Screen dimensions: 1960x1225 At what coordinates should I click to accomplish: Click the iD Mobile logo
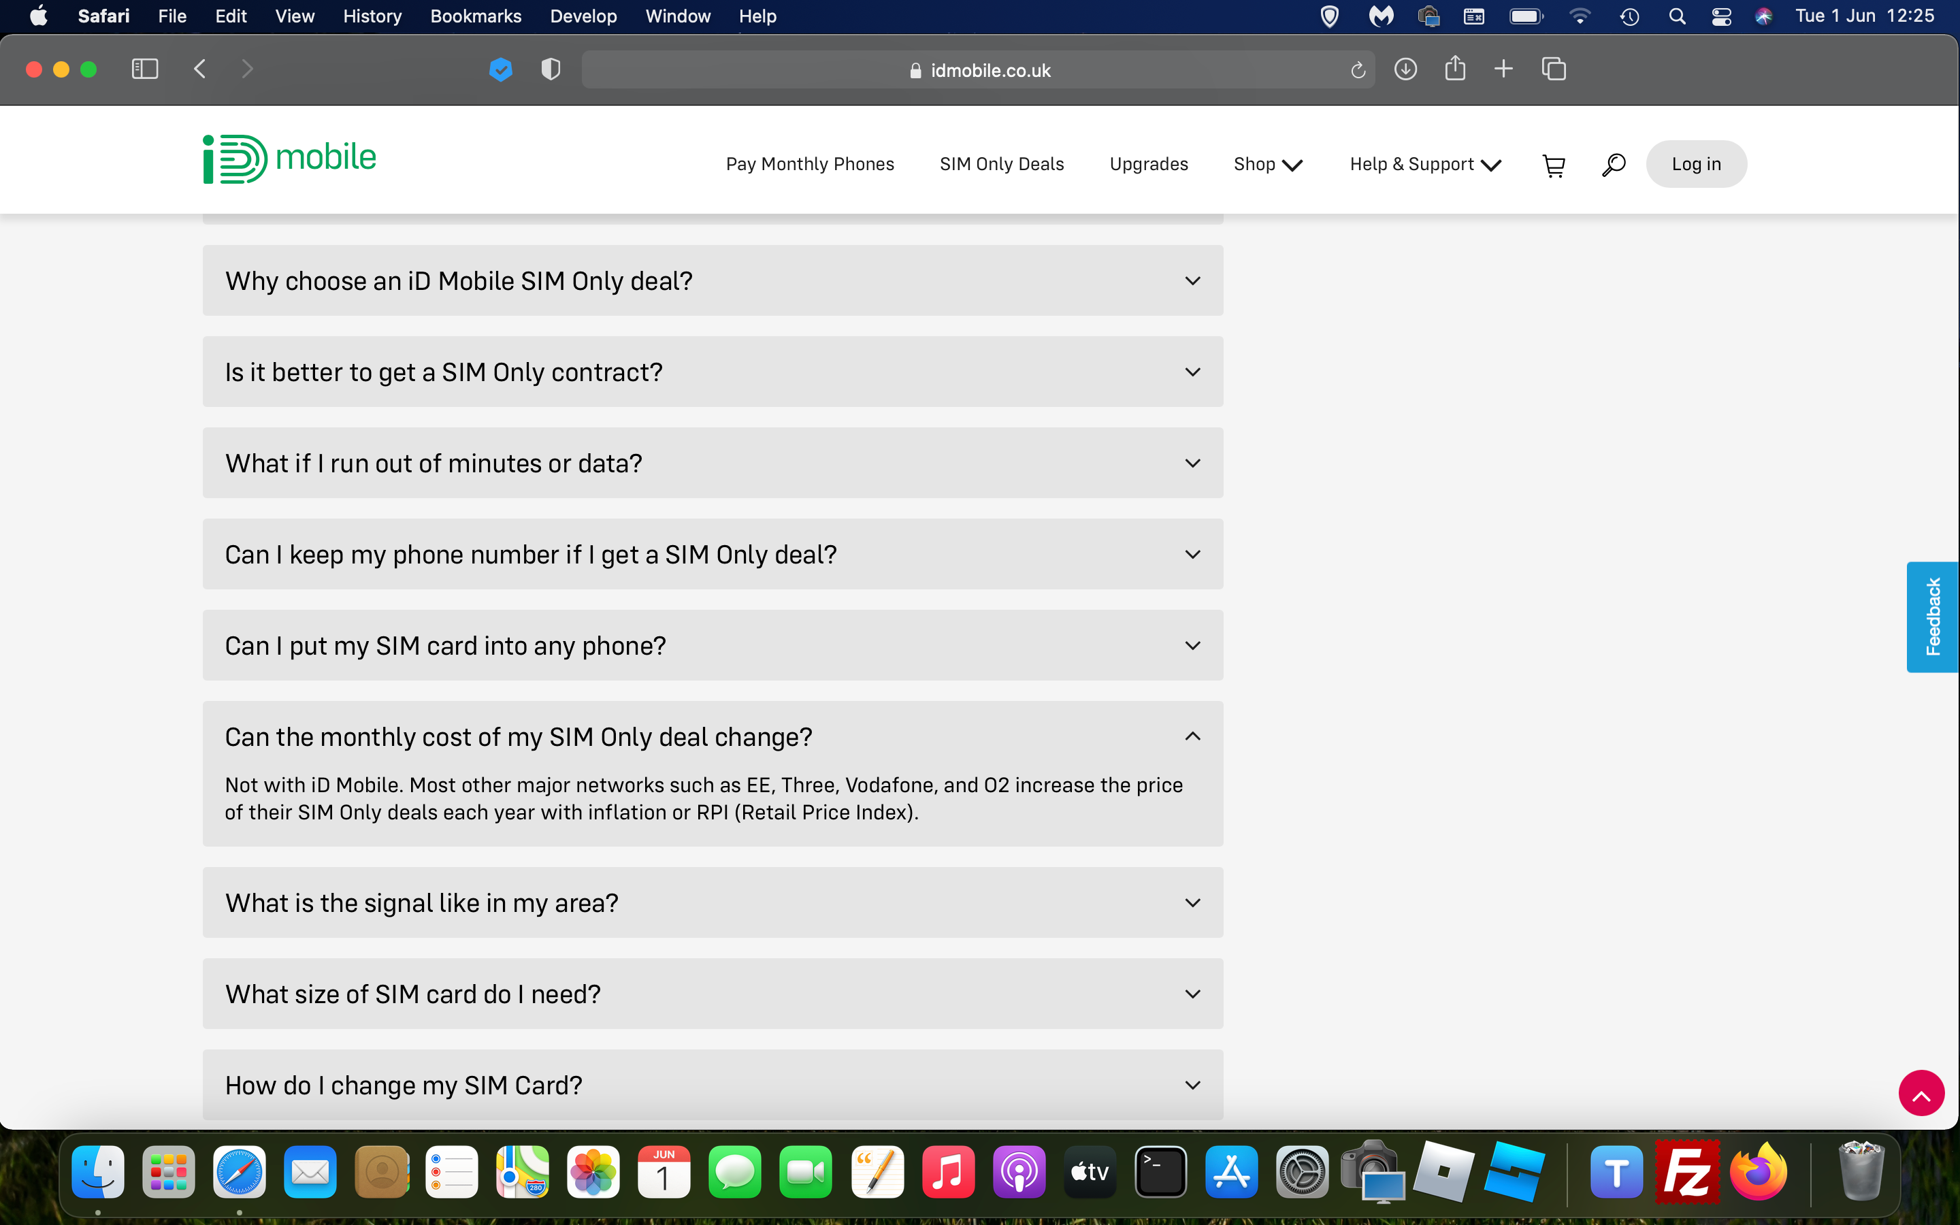[x=289, y=159]
